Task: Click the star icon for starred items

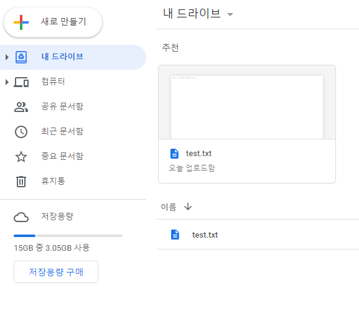Action: tap(21, 157)
